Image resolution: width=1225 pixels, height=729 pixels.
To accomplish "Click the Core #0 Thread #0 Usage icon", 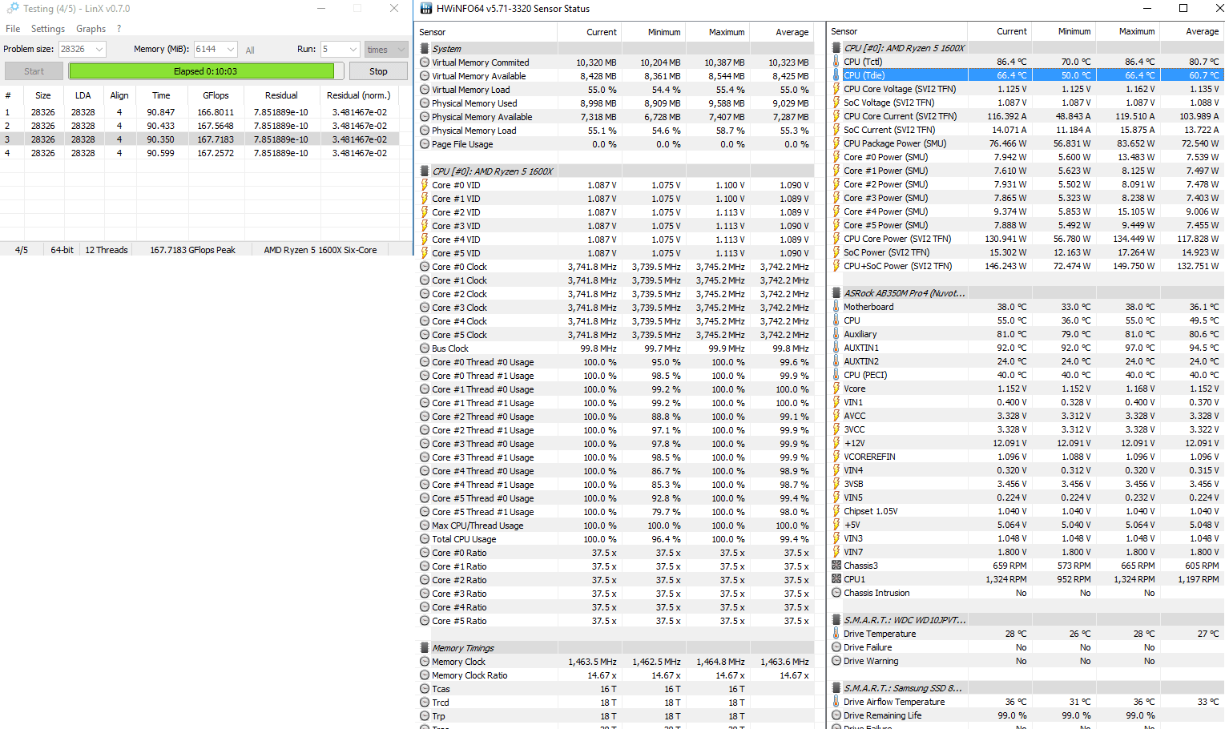I will point(425,362).
